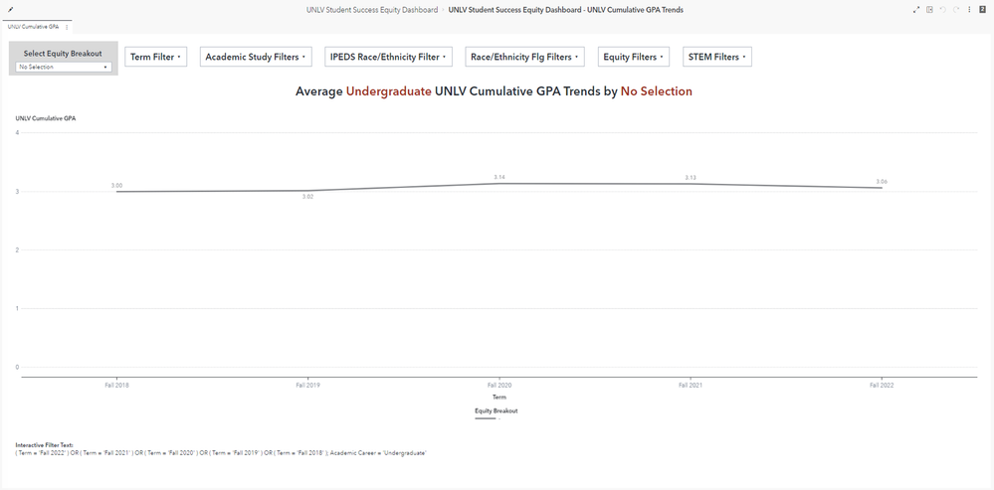This screenshot has width=994, height=490.
Task: Click the undo arrow icon
Action: 942,10
